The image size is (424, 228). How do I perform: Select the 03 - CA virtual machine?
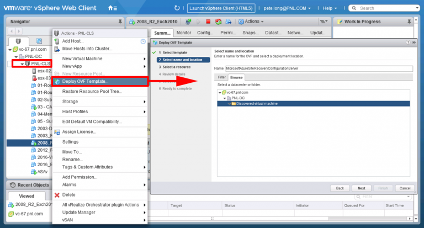tap(41, 107)
